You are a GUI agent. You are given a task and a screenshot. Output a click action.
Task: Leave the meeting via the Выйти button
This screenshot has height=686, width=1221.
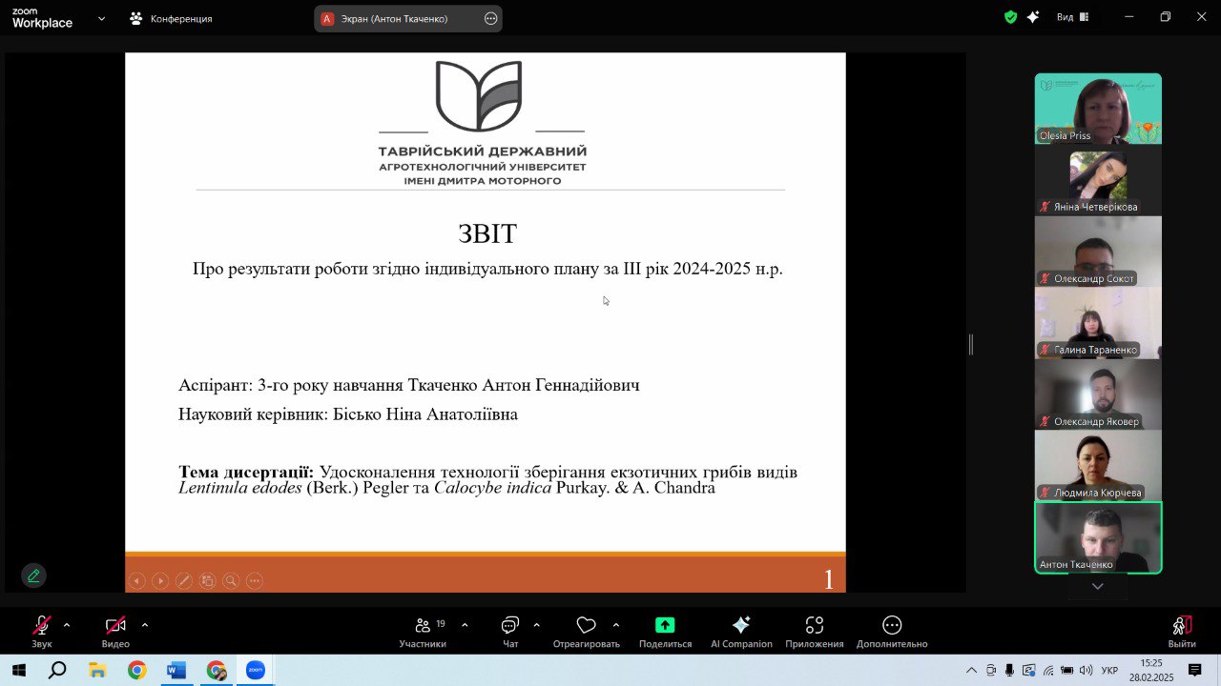pyautogui.click(x=1182, y=631)
